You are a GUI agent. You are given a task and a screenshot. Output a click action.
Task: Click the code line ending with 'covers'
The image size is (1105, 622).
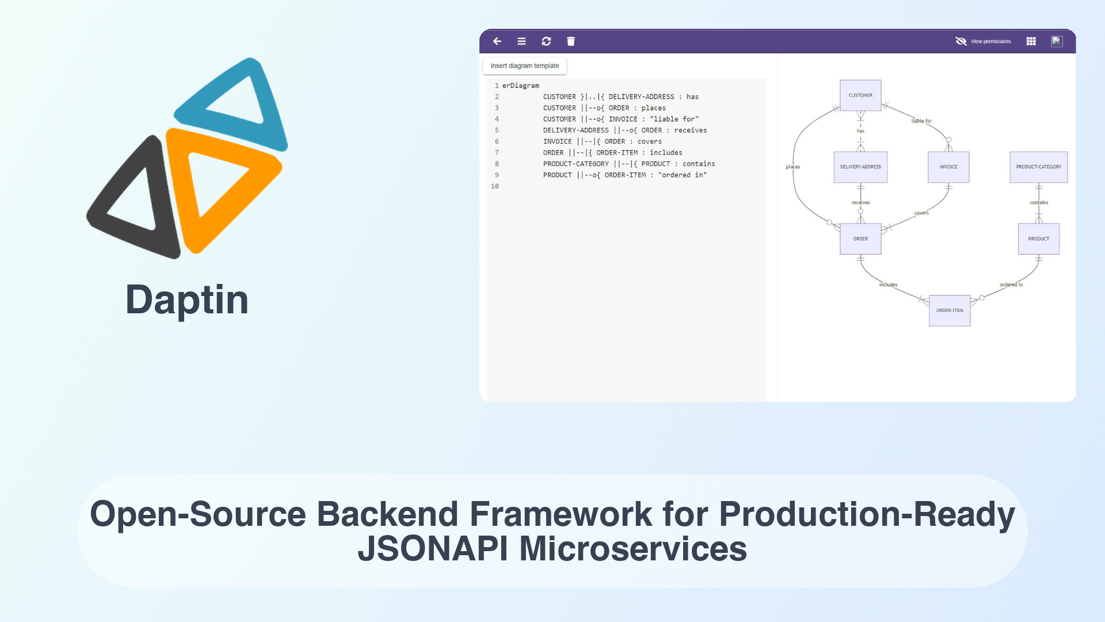(602, 141)
